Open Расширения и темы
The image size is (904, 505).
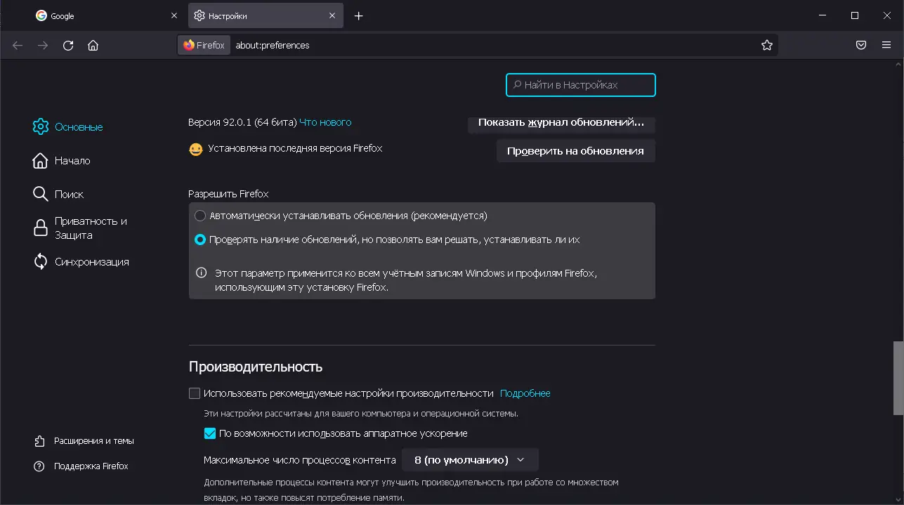93,440
